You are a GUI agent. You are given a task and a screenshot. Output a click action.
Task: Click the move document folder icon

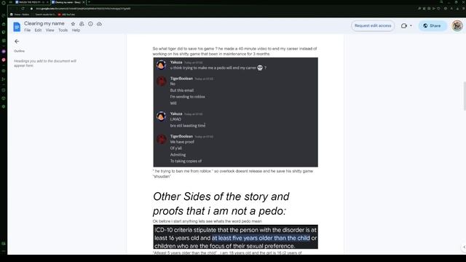tap(82, 24)
